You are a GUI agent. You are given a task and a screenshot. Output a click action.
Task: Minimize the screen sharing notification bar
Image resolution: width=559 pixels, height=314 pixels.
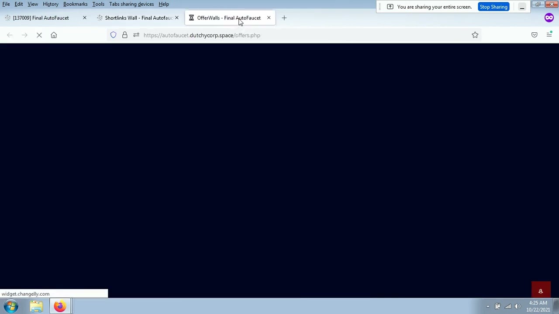coord(522,7)
